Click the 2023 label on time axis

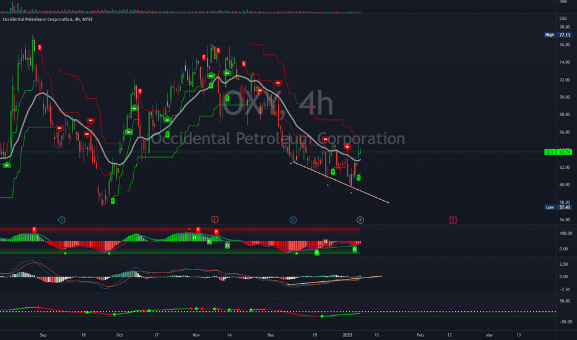(347, 335)
